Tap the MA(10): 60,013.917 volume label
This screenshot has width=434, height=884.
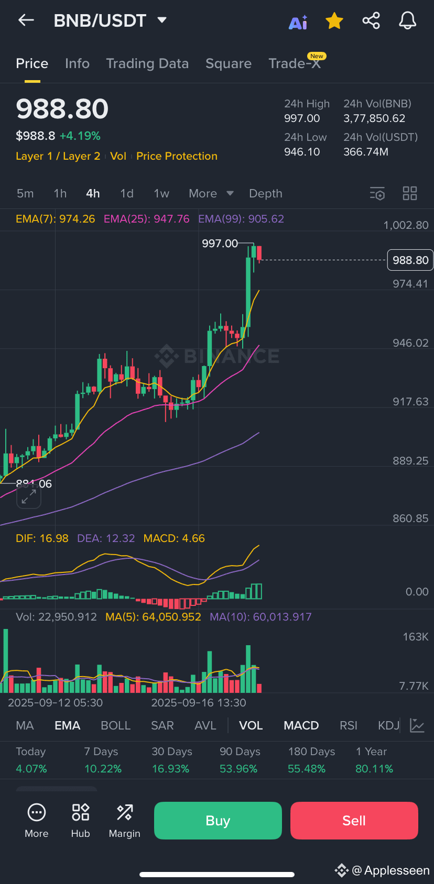point(261,617)
